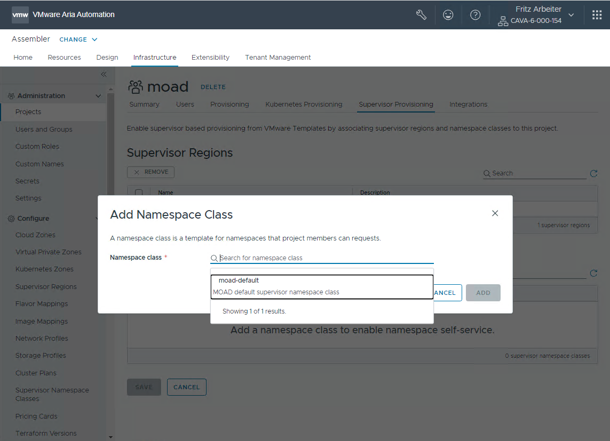Click the dialog CANCEL button
This screenshot has width=610, height=441.
(x=447, y=293)
